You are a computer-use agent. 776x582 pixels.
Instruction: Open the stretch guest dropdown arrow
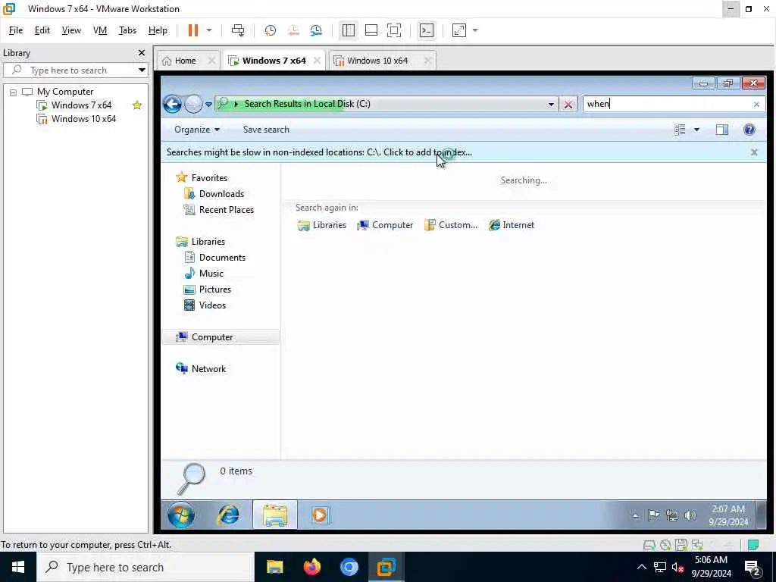pyautogui.click(x=475, y=30)
